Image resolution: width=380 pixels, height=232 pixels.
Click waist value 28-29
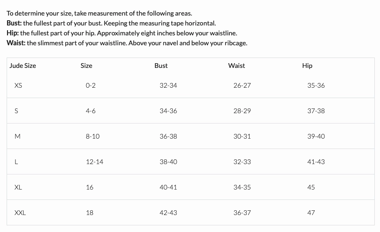pyautogui.click(x=242, y=111)
